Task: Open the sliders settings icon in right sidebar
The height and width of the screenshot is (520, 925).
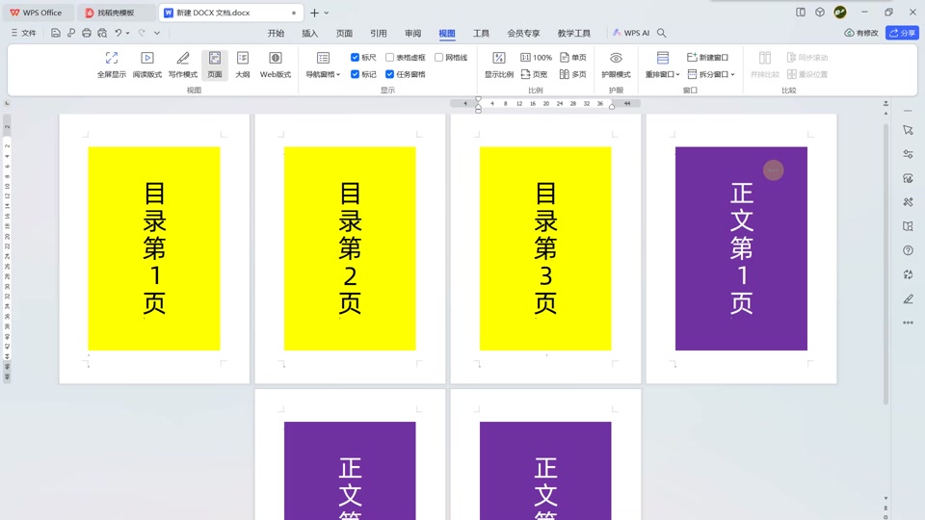Action: (908, 154)
